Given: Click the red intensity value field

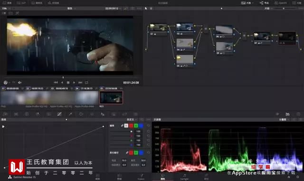Looking at the screenshot, I should (x=138, y=136).
